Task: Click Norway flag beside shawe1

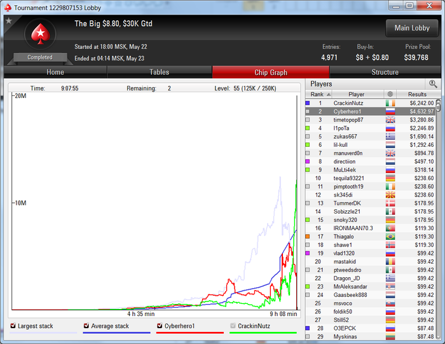Action: point(390,245)
